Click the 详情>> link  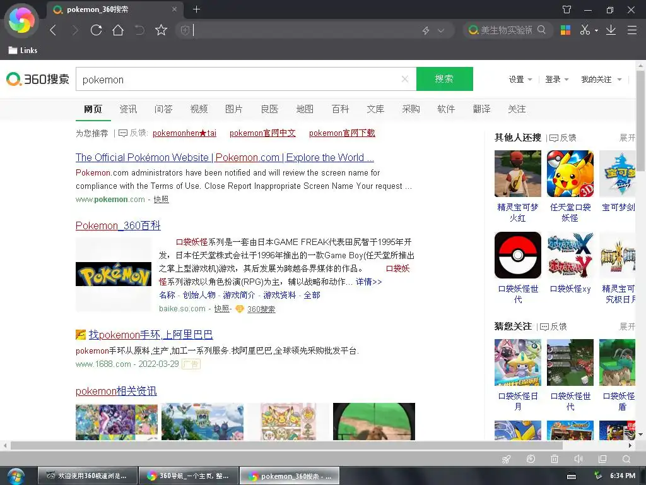point(368,282)
